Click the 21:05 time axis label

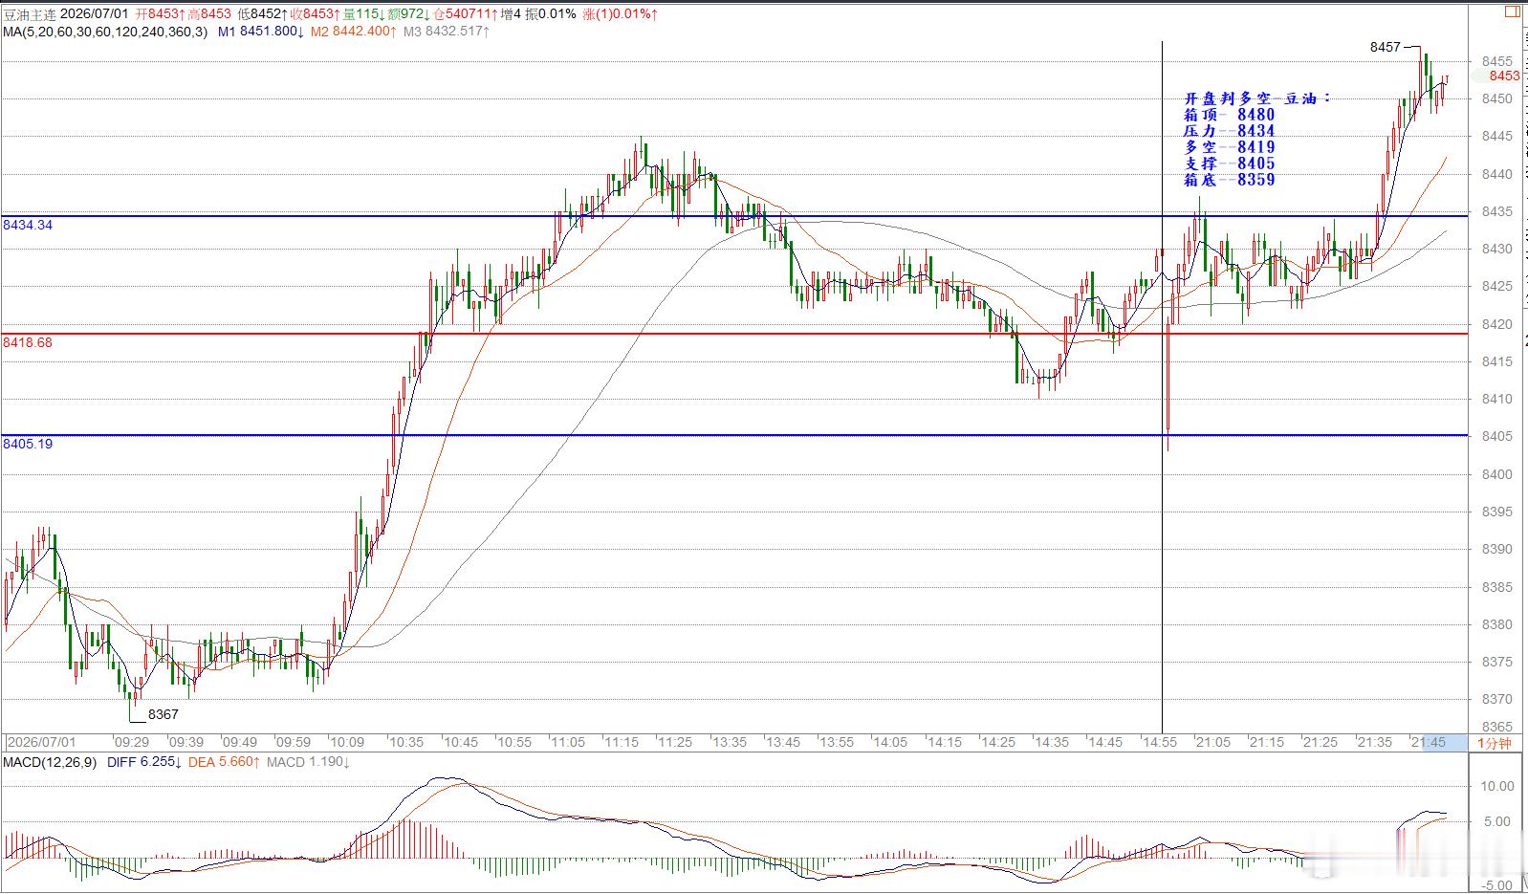[1212, 742]
